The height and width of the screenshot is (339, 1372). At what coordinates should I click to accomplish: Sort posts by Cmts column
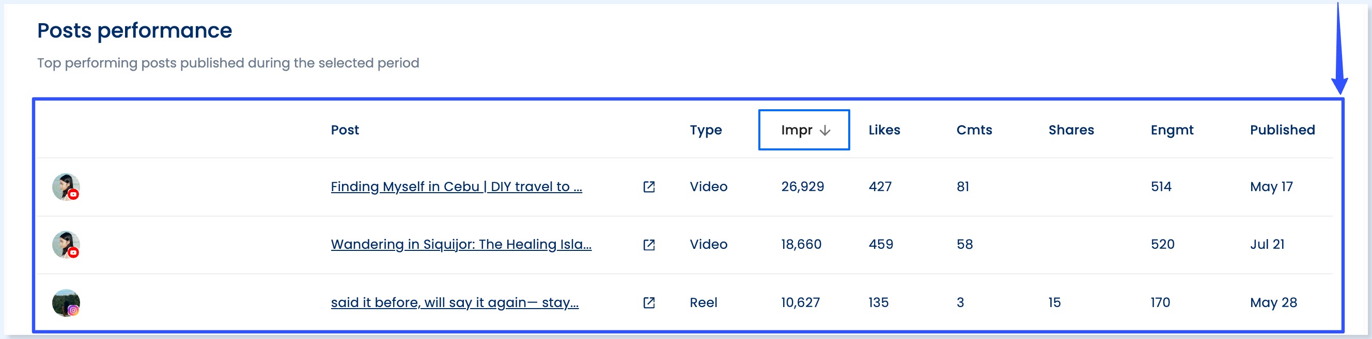(x=973, y=130)
